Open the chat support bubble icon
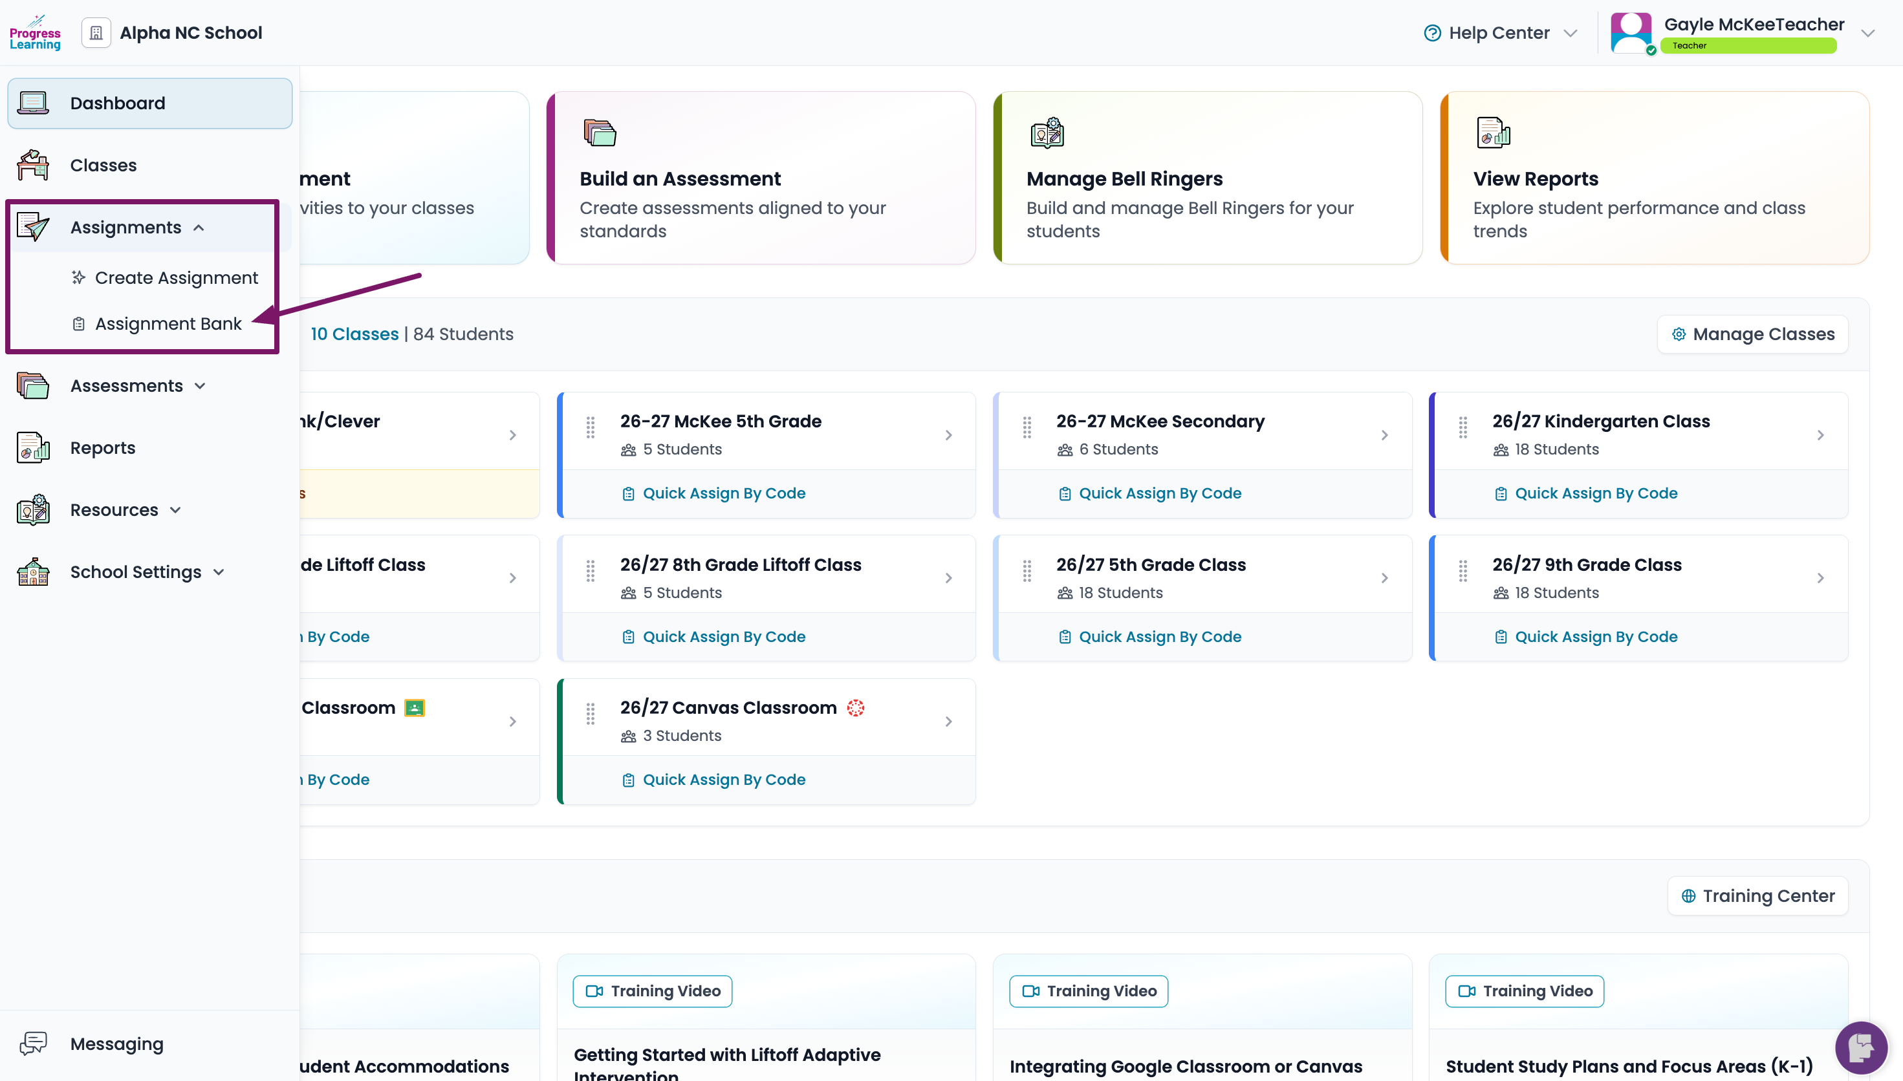The image size is (1903, 1081). click(1861, 1047)
